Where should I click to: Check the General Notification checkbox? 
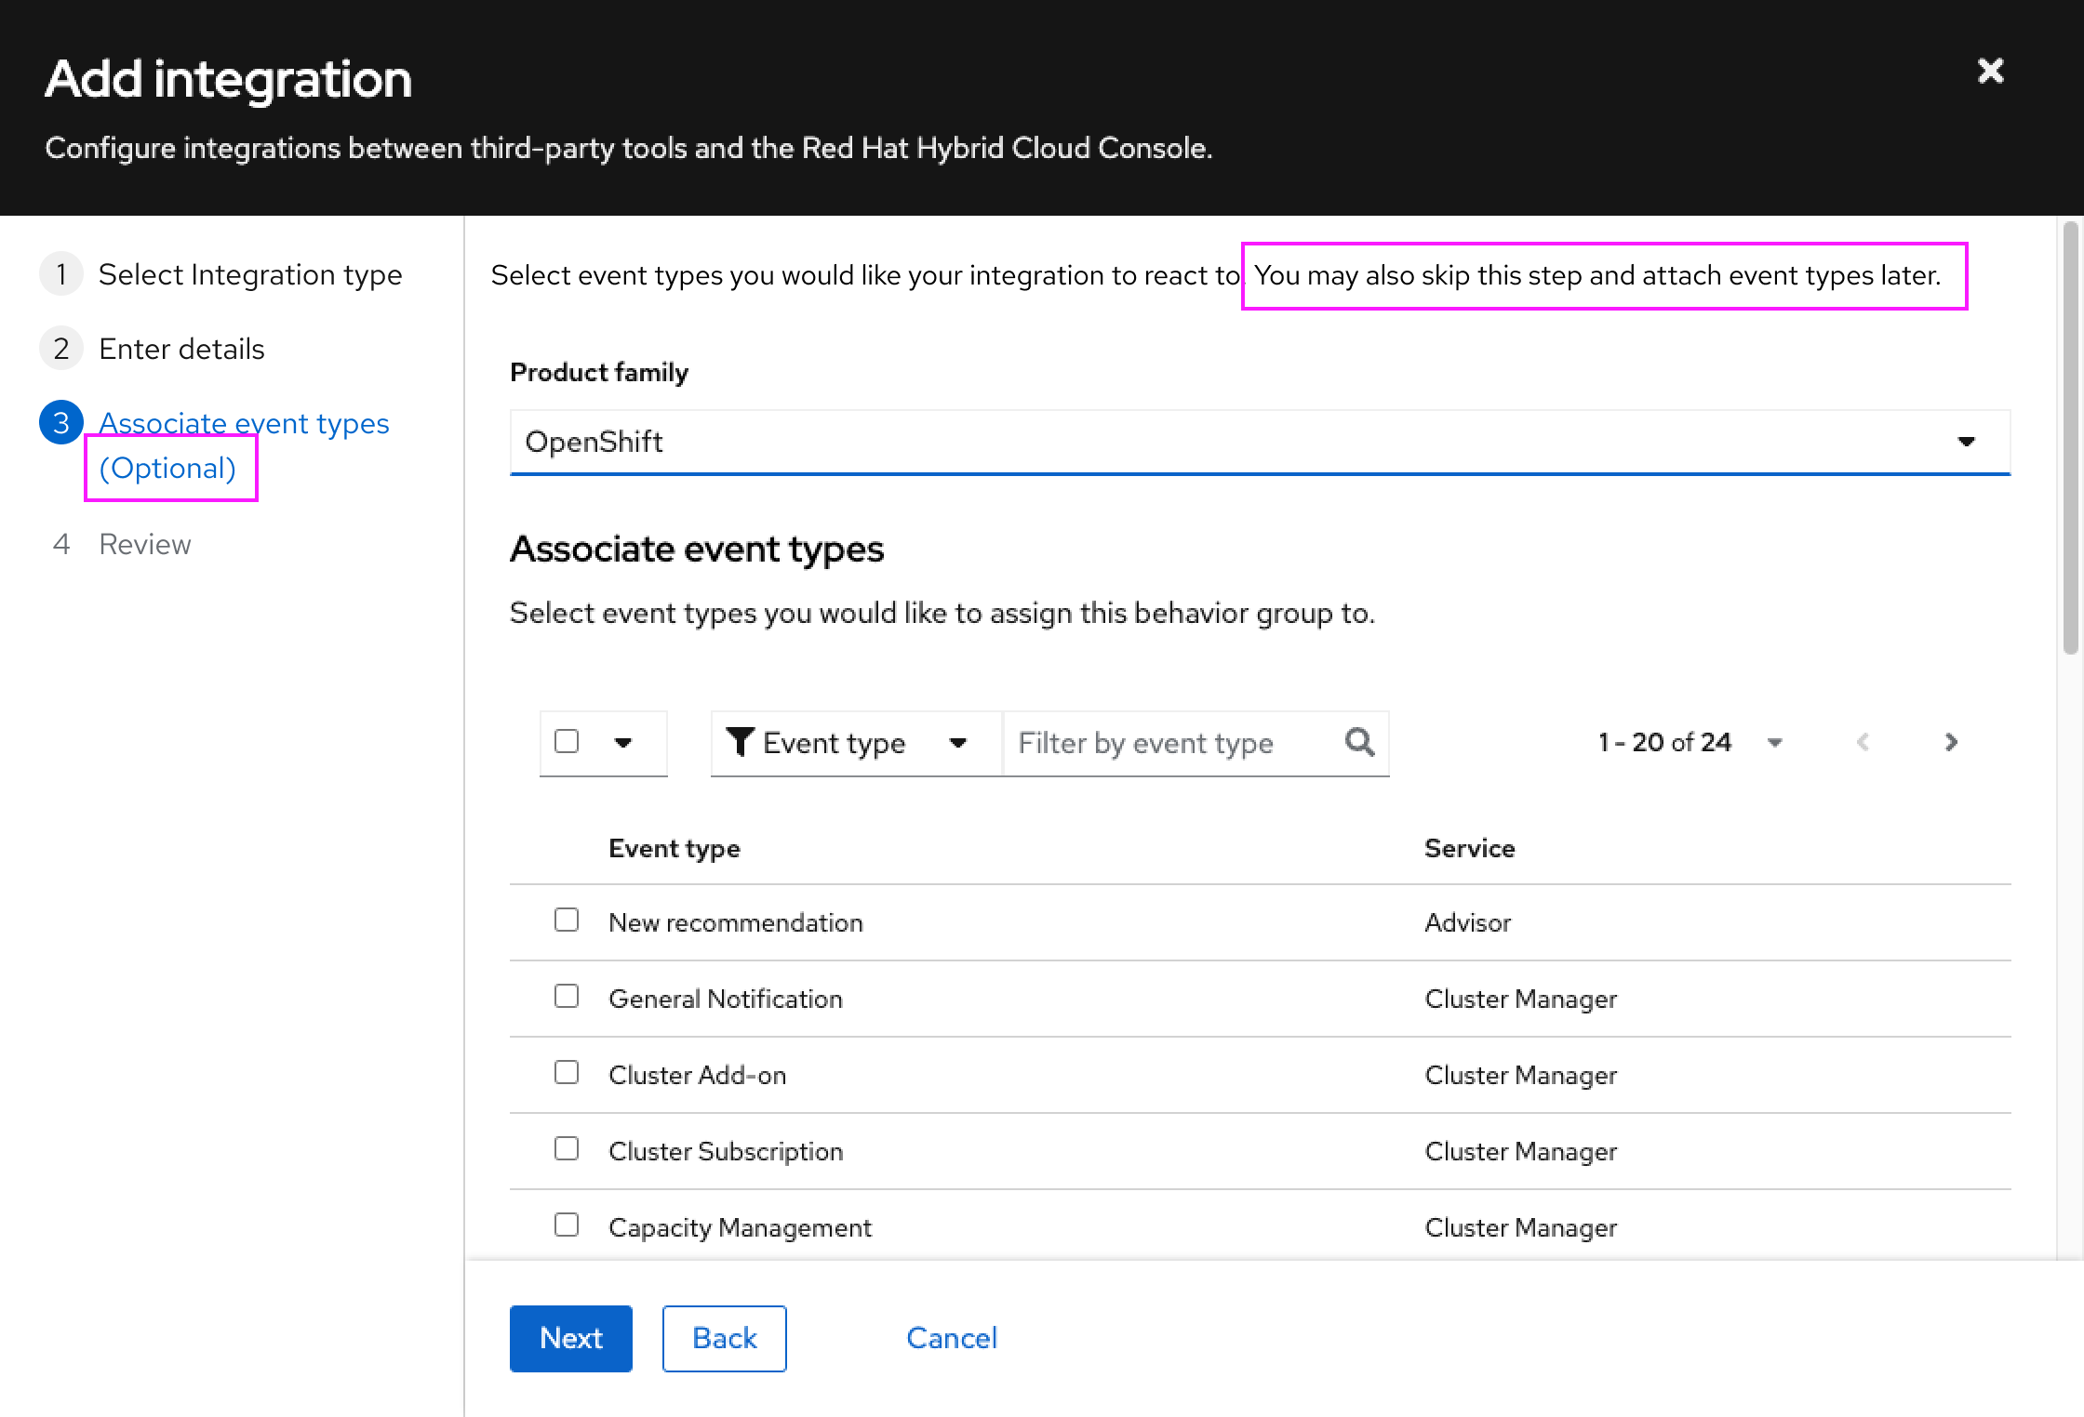(567, 997)
